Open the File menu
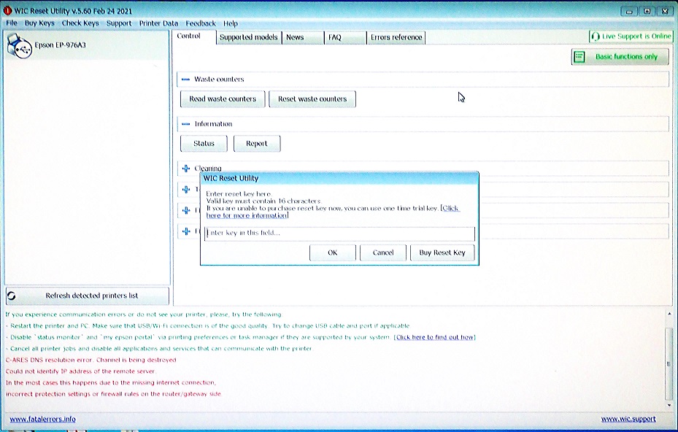 (x=12, y=23)
